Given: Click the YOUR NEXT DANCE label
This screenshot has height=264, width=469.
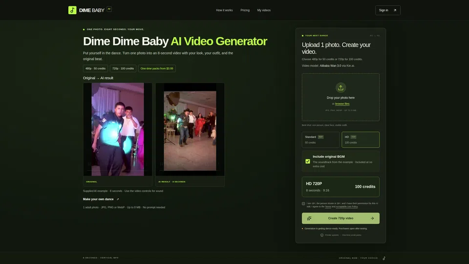Looking at the screenshot, I should (x=317, y=36).
